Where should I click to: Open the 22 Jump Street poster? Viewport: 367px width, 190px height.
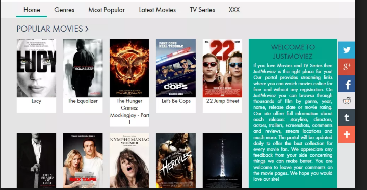pyautogui.click(x=222, y=68)
